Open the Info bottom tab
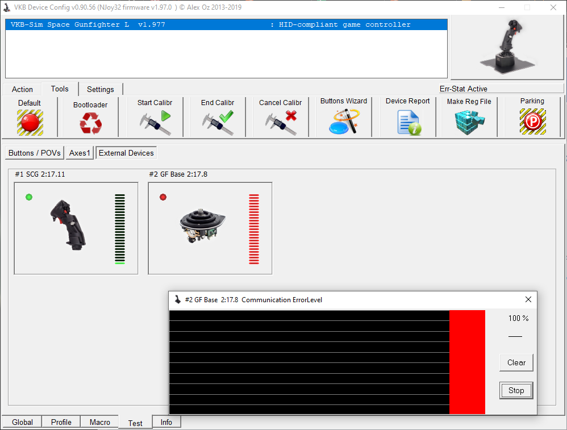This screenshot has width=567, height=430. click(166, 422)
